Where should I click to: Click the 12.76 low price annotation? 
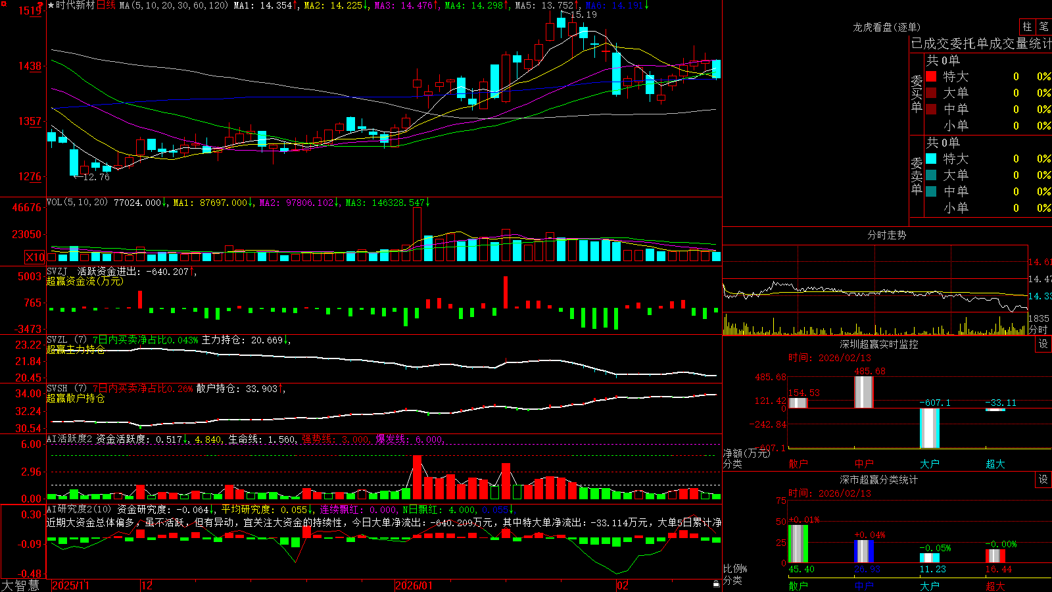pos(97,177)
